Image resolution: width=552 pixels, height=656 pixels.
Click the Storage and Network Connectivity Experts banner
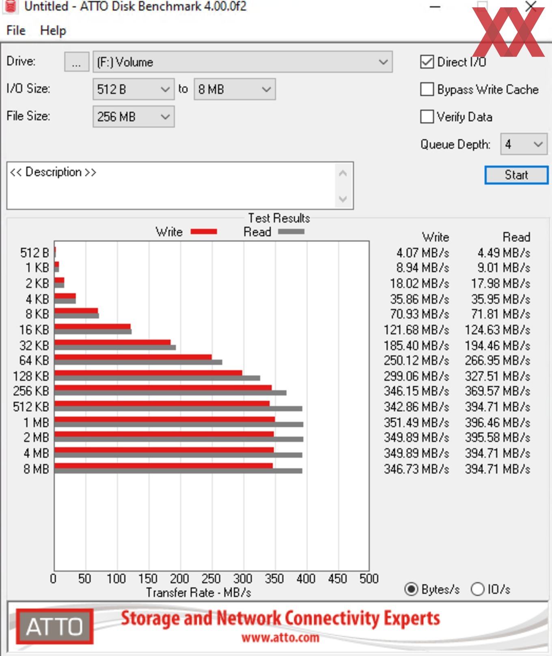(280, 618)
